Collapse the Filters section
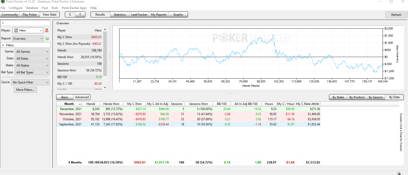 tap(3, 45)
